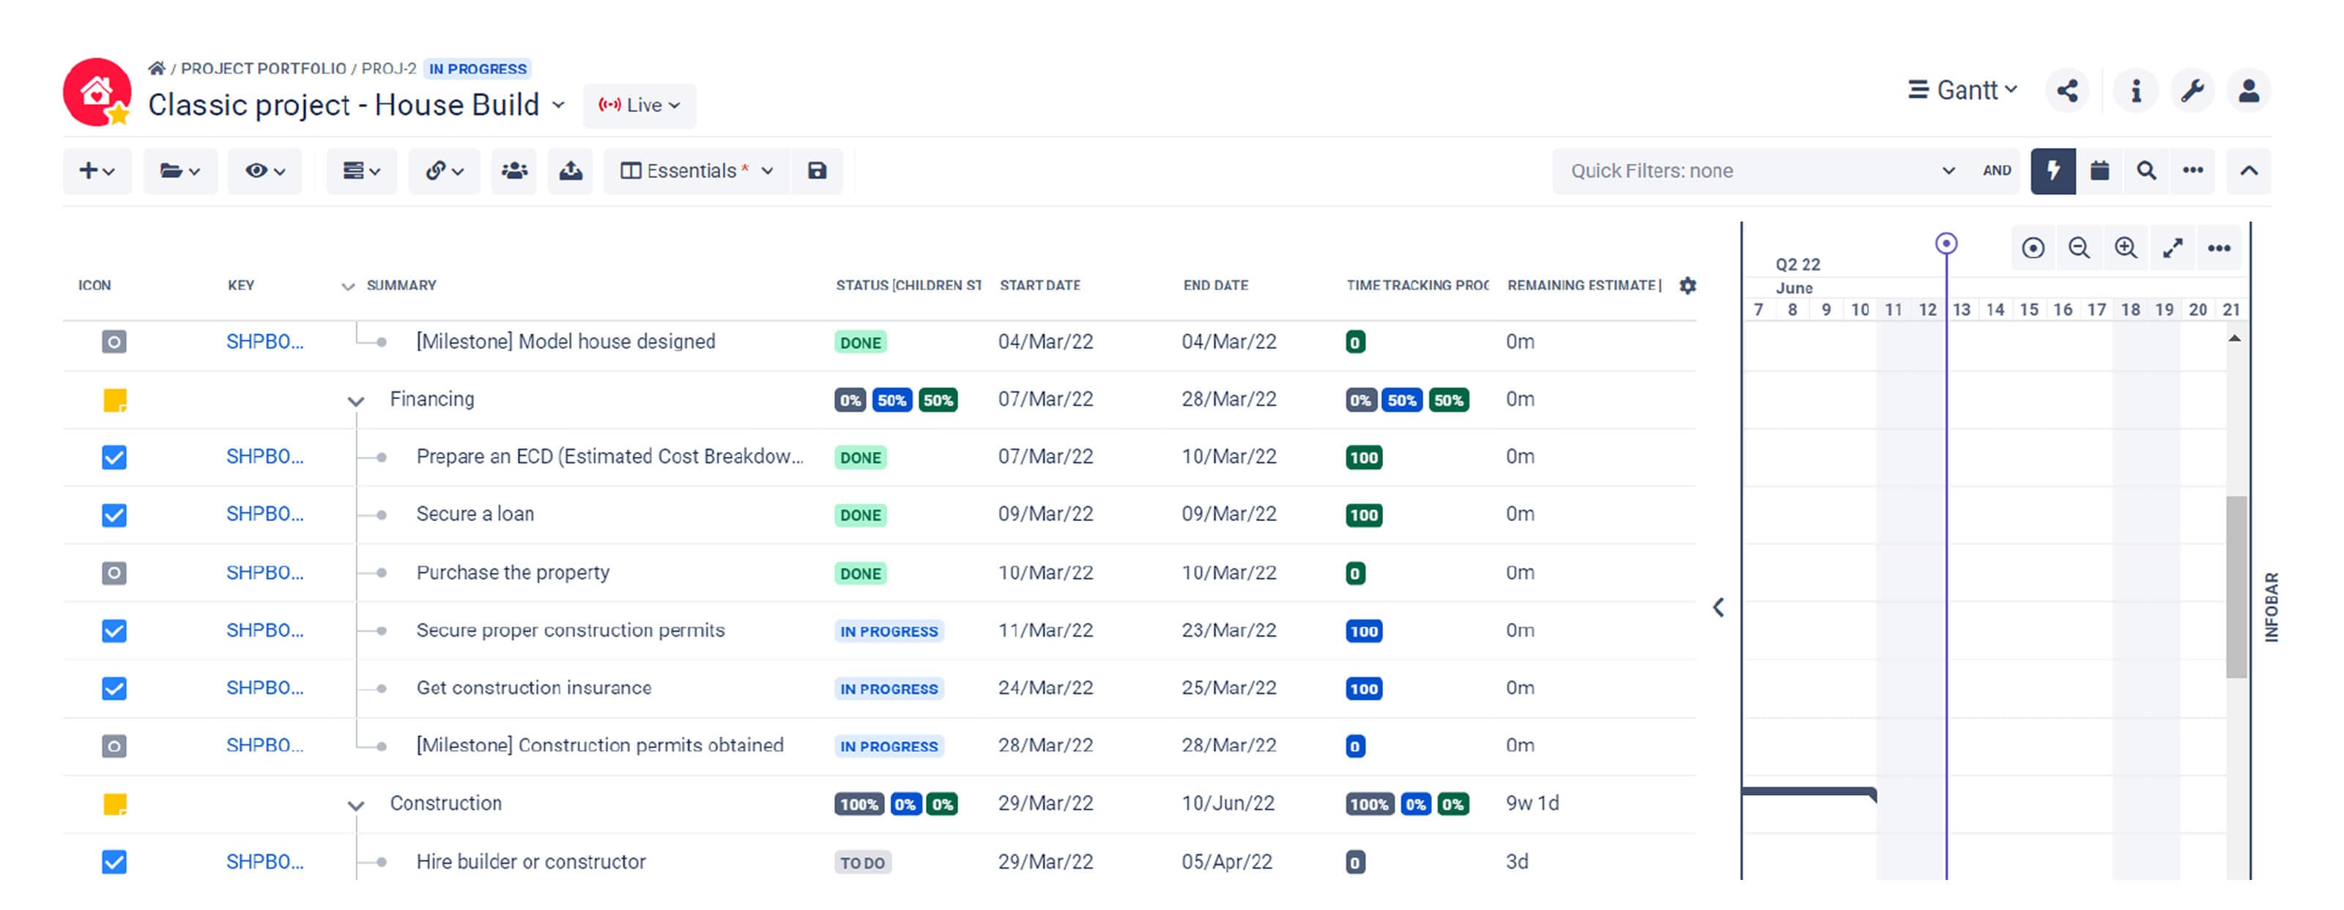The height and width of the screenshot is (910, 2344).
Task: Open the share icon button
Action: 2067,91
